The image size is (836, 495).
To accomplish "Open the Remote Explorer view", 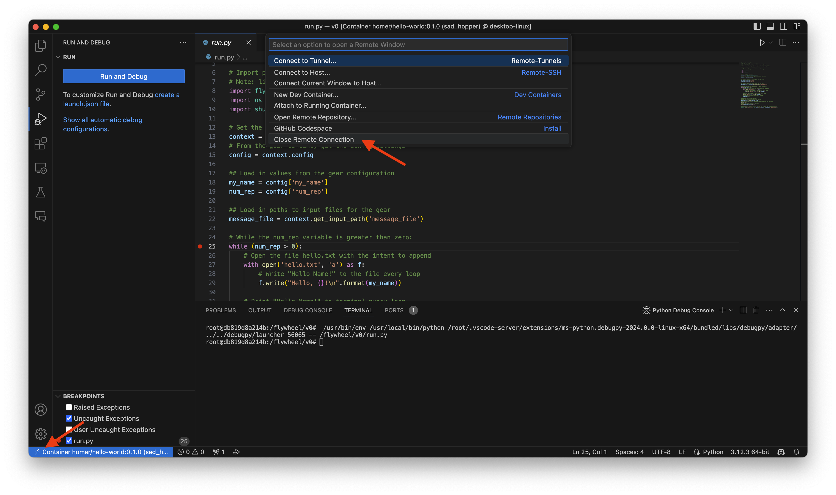I will click(40, 168).
